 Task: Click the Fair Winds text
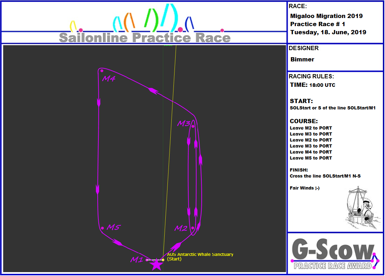[305, 188]
